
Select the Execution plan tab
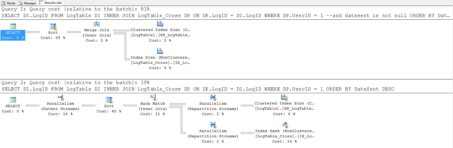point(50,3)
